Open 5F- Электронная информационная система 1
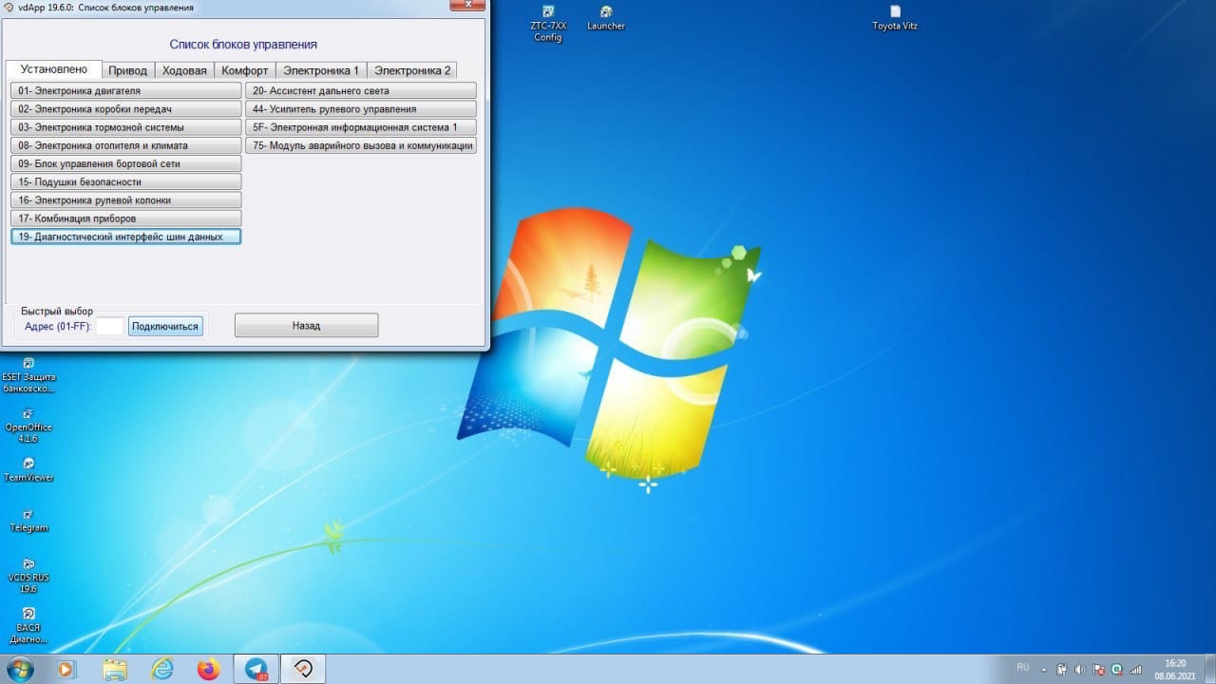This screenshot has height=684, width=1216. [x=361, y=127]
